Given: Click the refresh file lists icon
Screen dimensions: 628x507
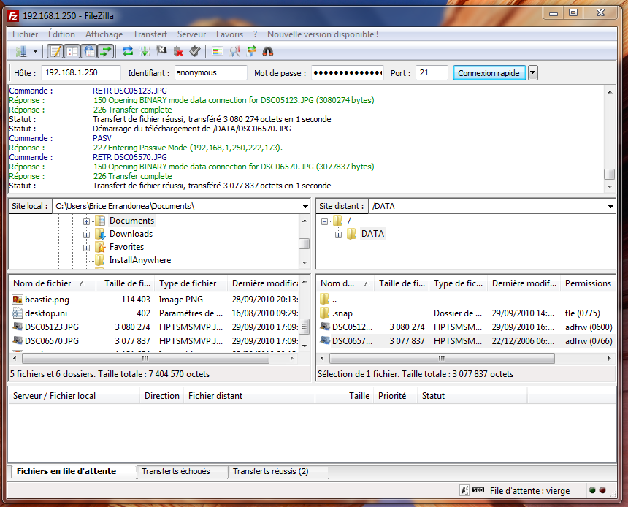Looking at the screenshot, I should [128, 51].
